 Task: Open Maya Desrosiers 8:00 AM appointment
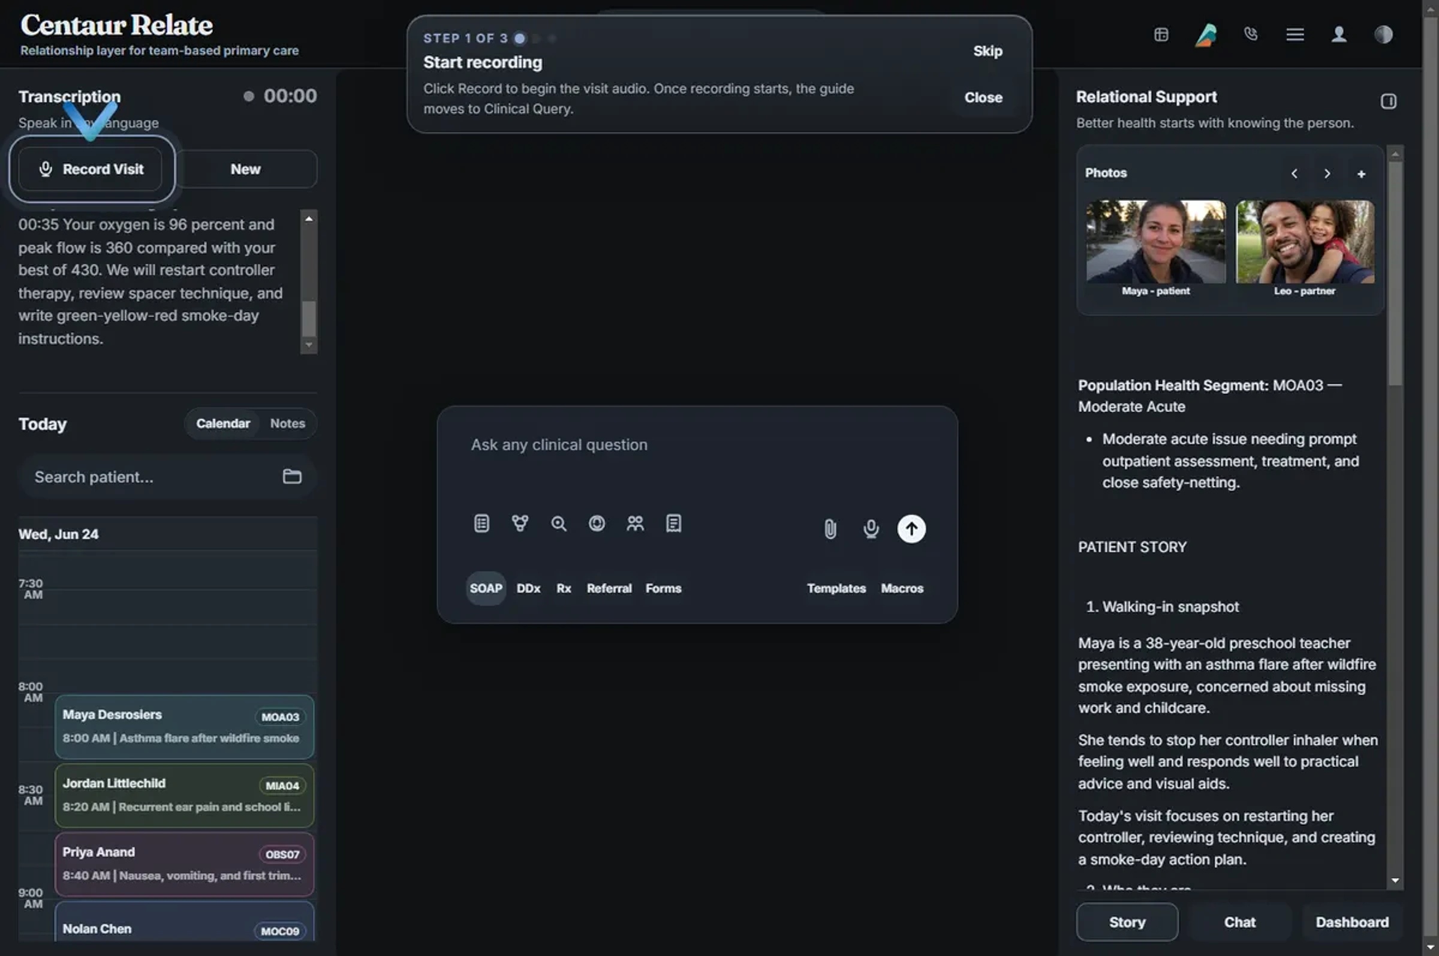pyautogui.click(x=184, y=727)
